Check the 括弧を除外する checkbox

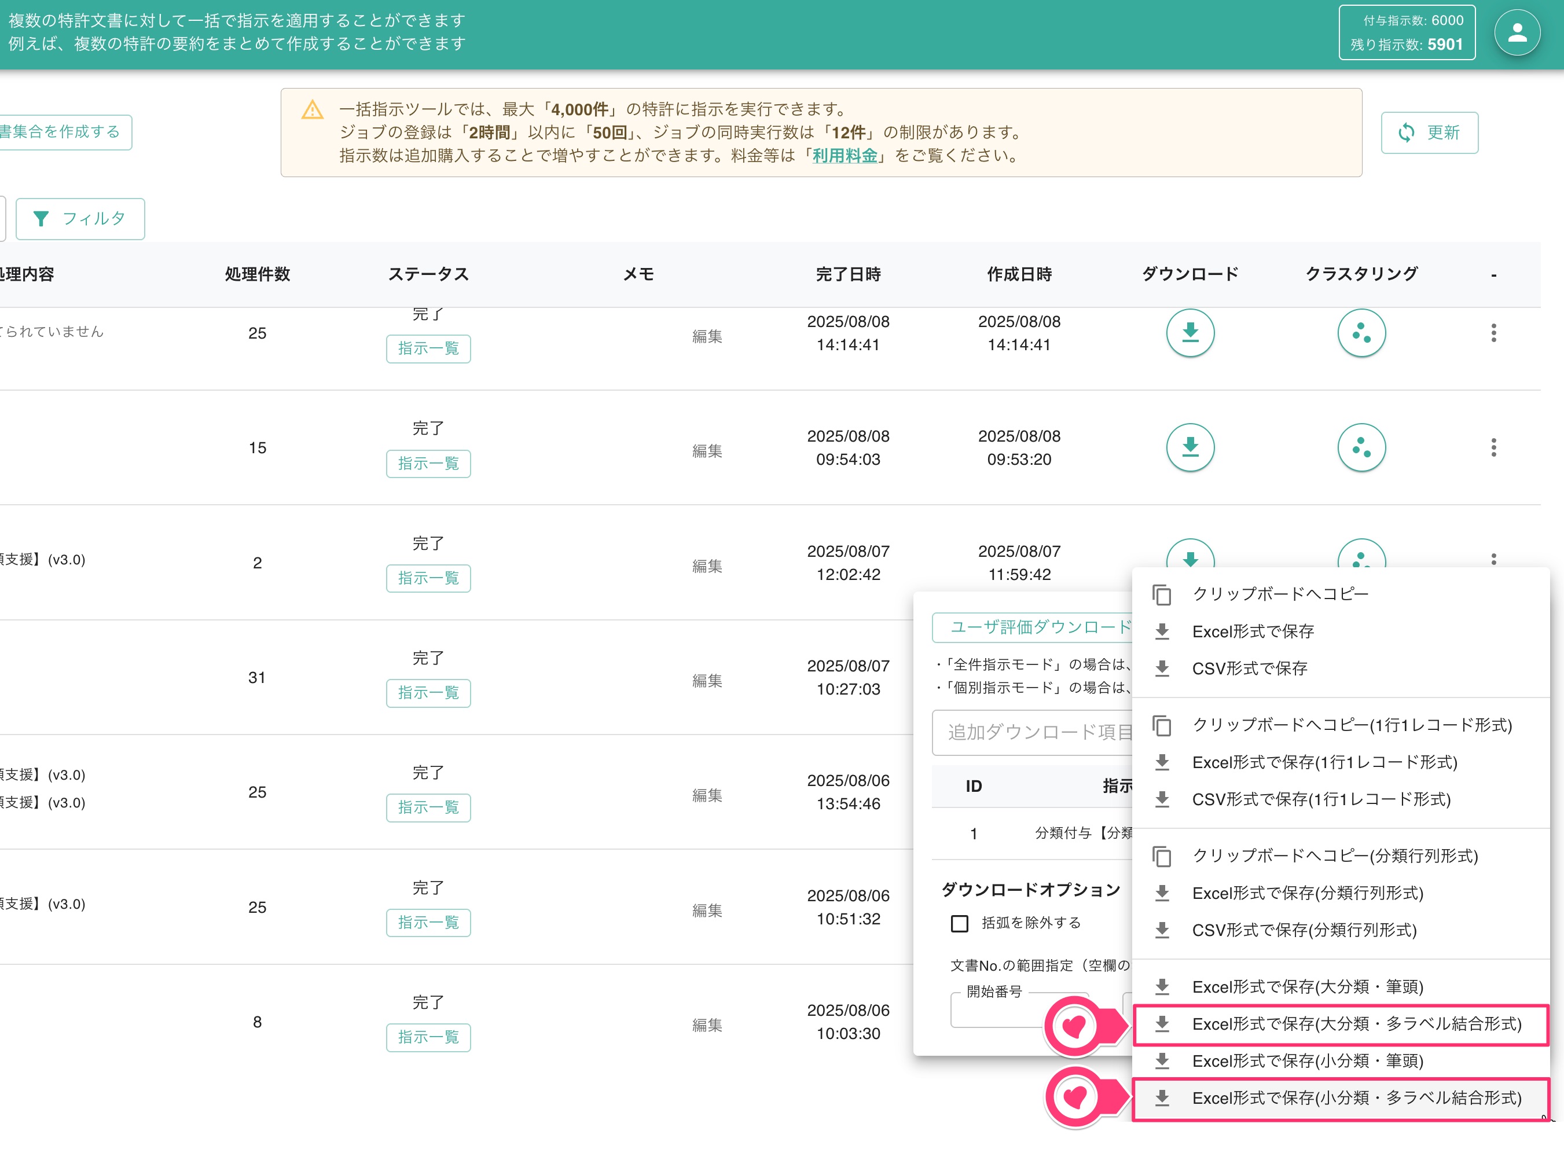tap(960, 924)
